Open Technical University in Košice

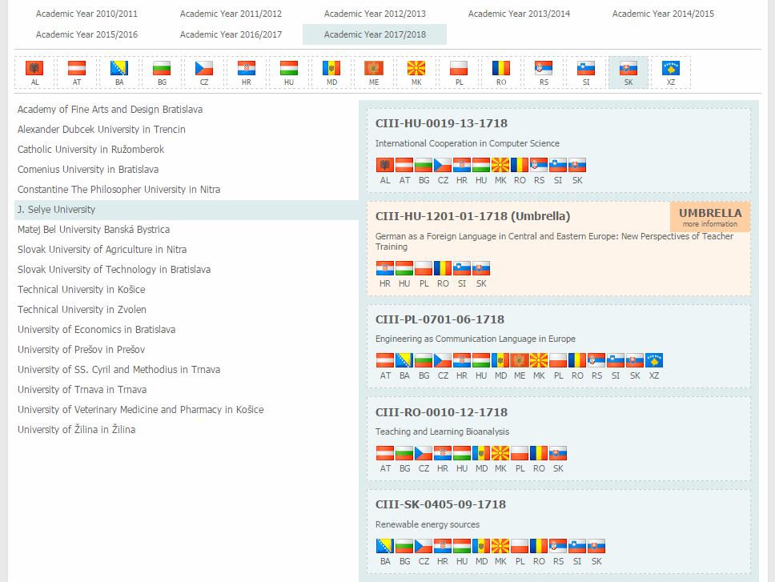click(x=81, y=290)
